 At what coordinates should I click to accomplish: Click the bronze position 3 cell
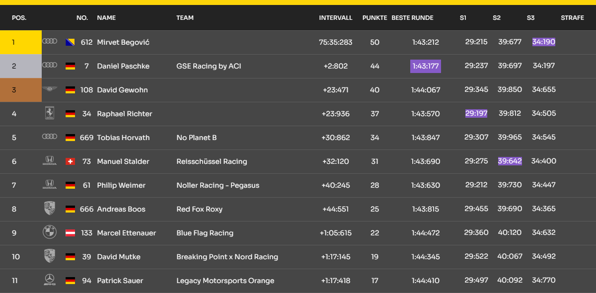point(21,90)
